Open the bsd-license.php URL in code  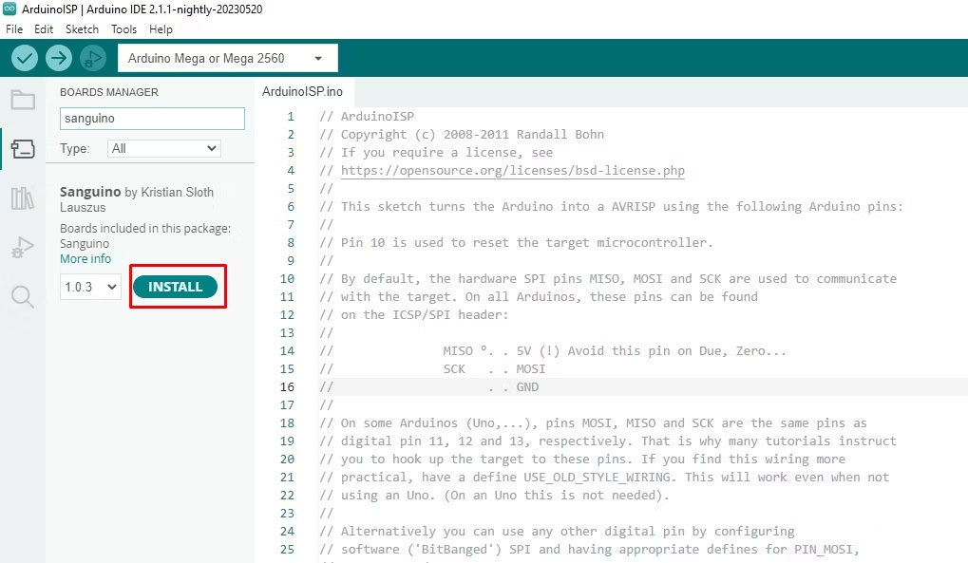(x=512, y=170)
